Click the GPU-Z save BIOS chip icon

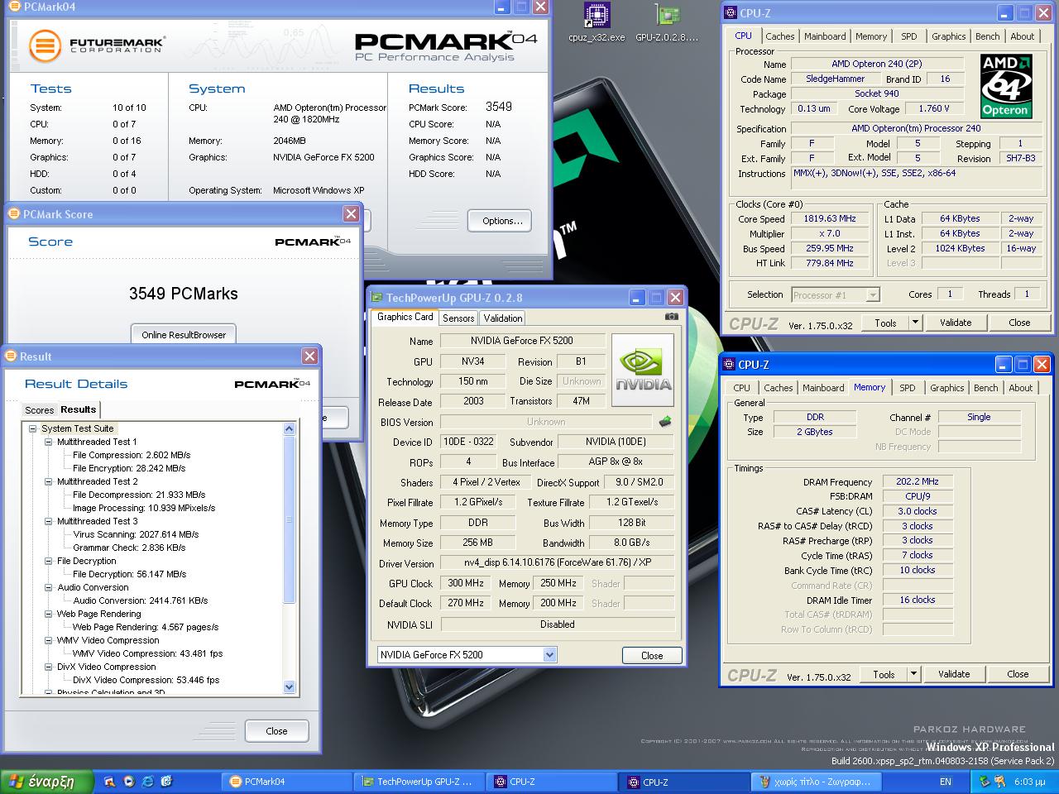[664, 422]
